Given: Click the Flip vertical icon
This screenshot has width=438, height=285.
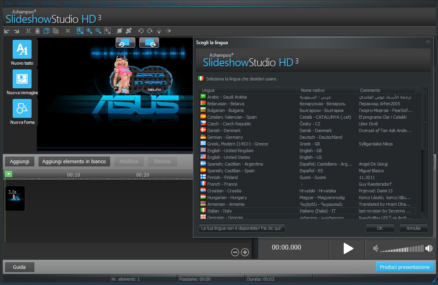Looking at the screenshot, I should (x=159, y=31).
